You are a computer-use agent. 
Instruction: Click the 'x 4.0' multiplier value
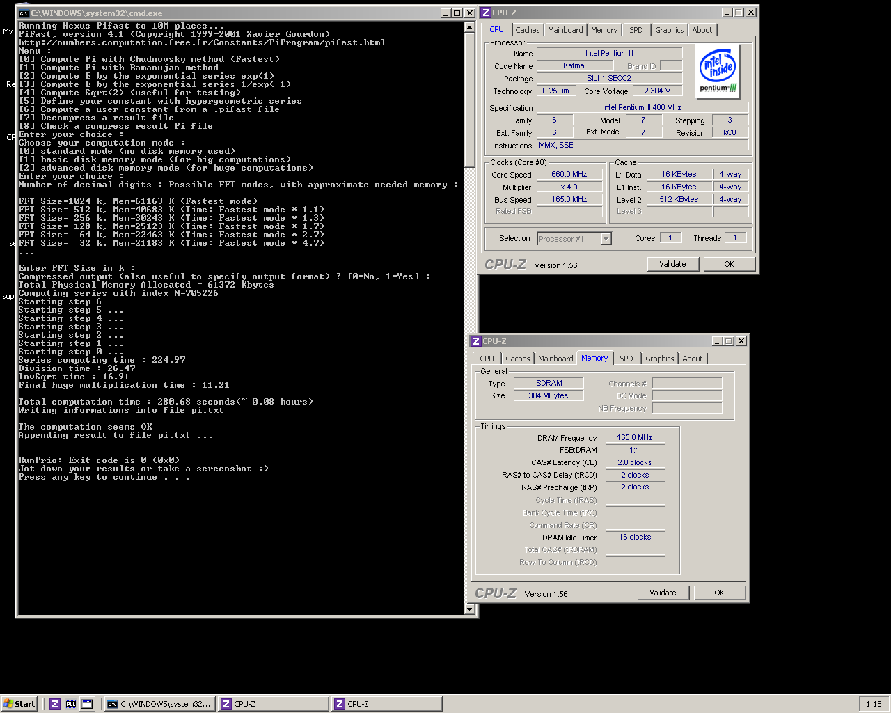(x=569, y=187)
